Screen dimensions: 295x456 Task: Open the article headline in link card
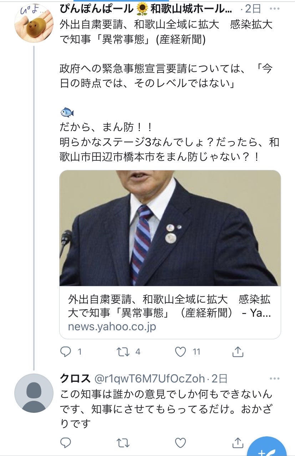pyautogui.click(x=169, y=306)
